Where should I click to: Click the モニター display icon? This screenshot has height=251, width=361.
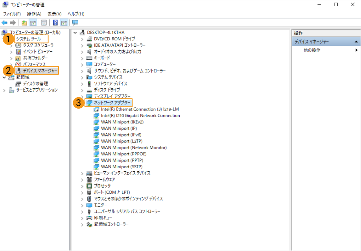click(x=89, y=205)
